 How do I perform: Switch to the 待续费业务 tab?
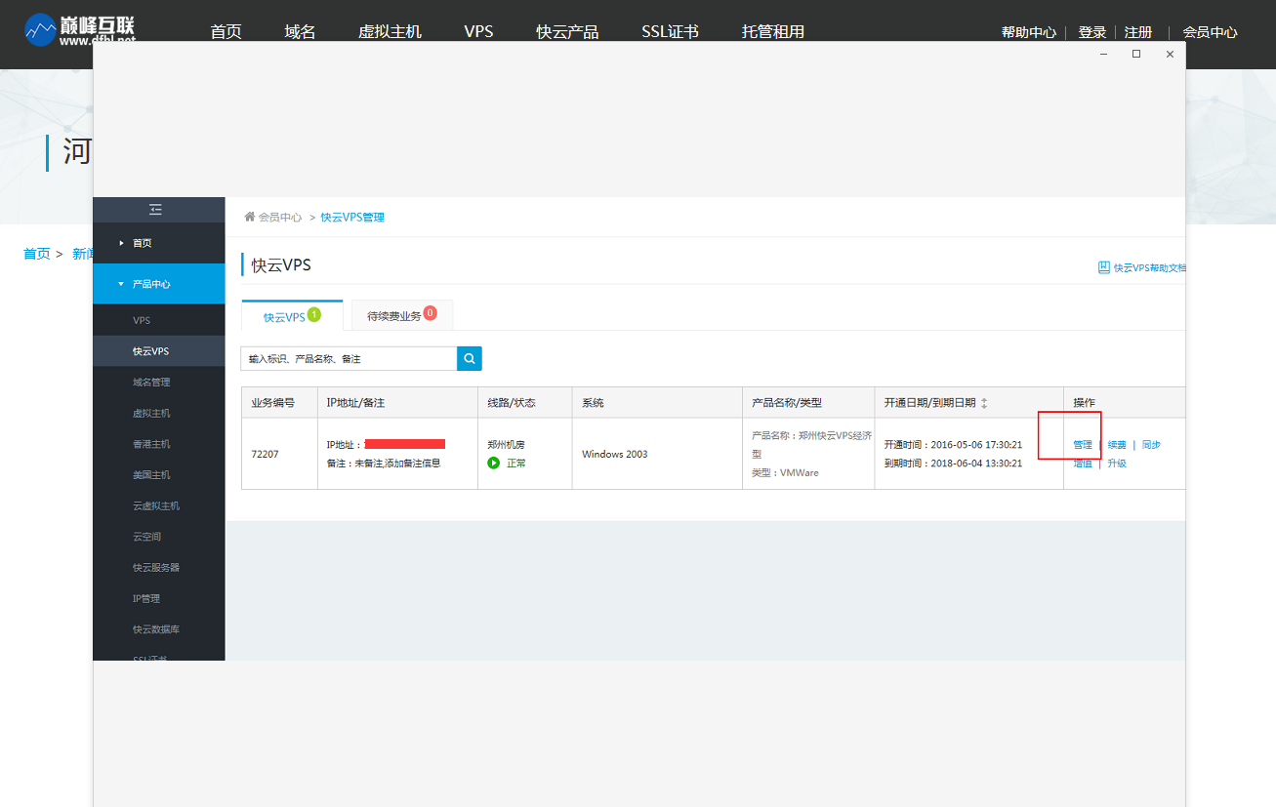[401, 315]
